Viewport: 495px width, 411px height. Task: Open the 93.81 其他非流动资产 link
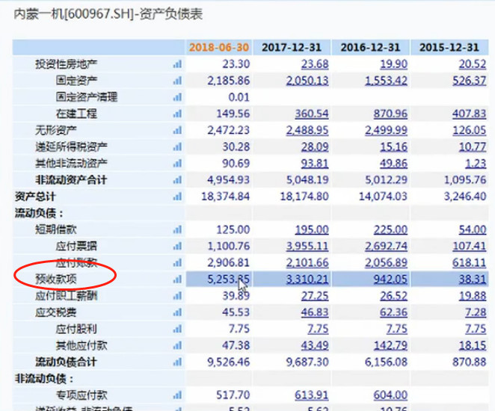[x=315, y=164]
